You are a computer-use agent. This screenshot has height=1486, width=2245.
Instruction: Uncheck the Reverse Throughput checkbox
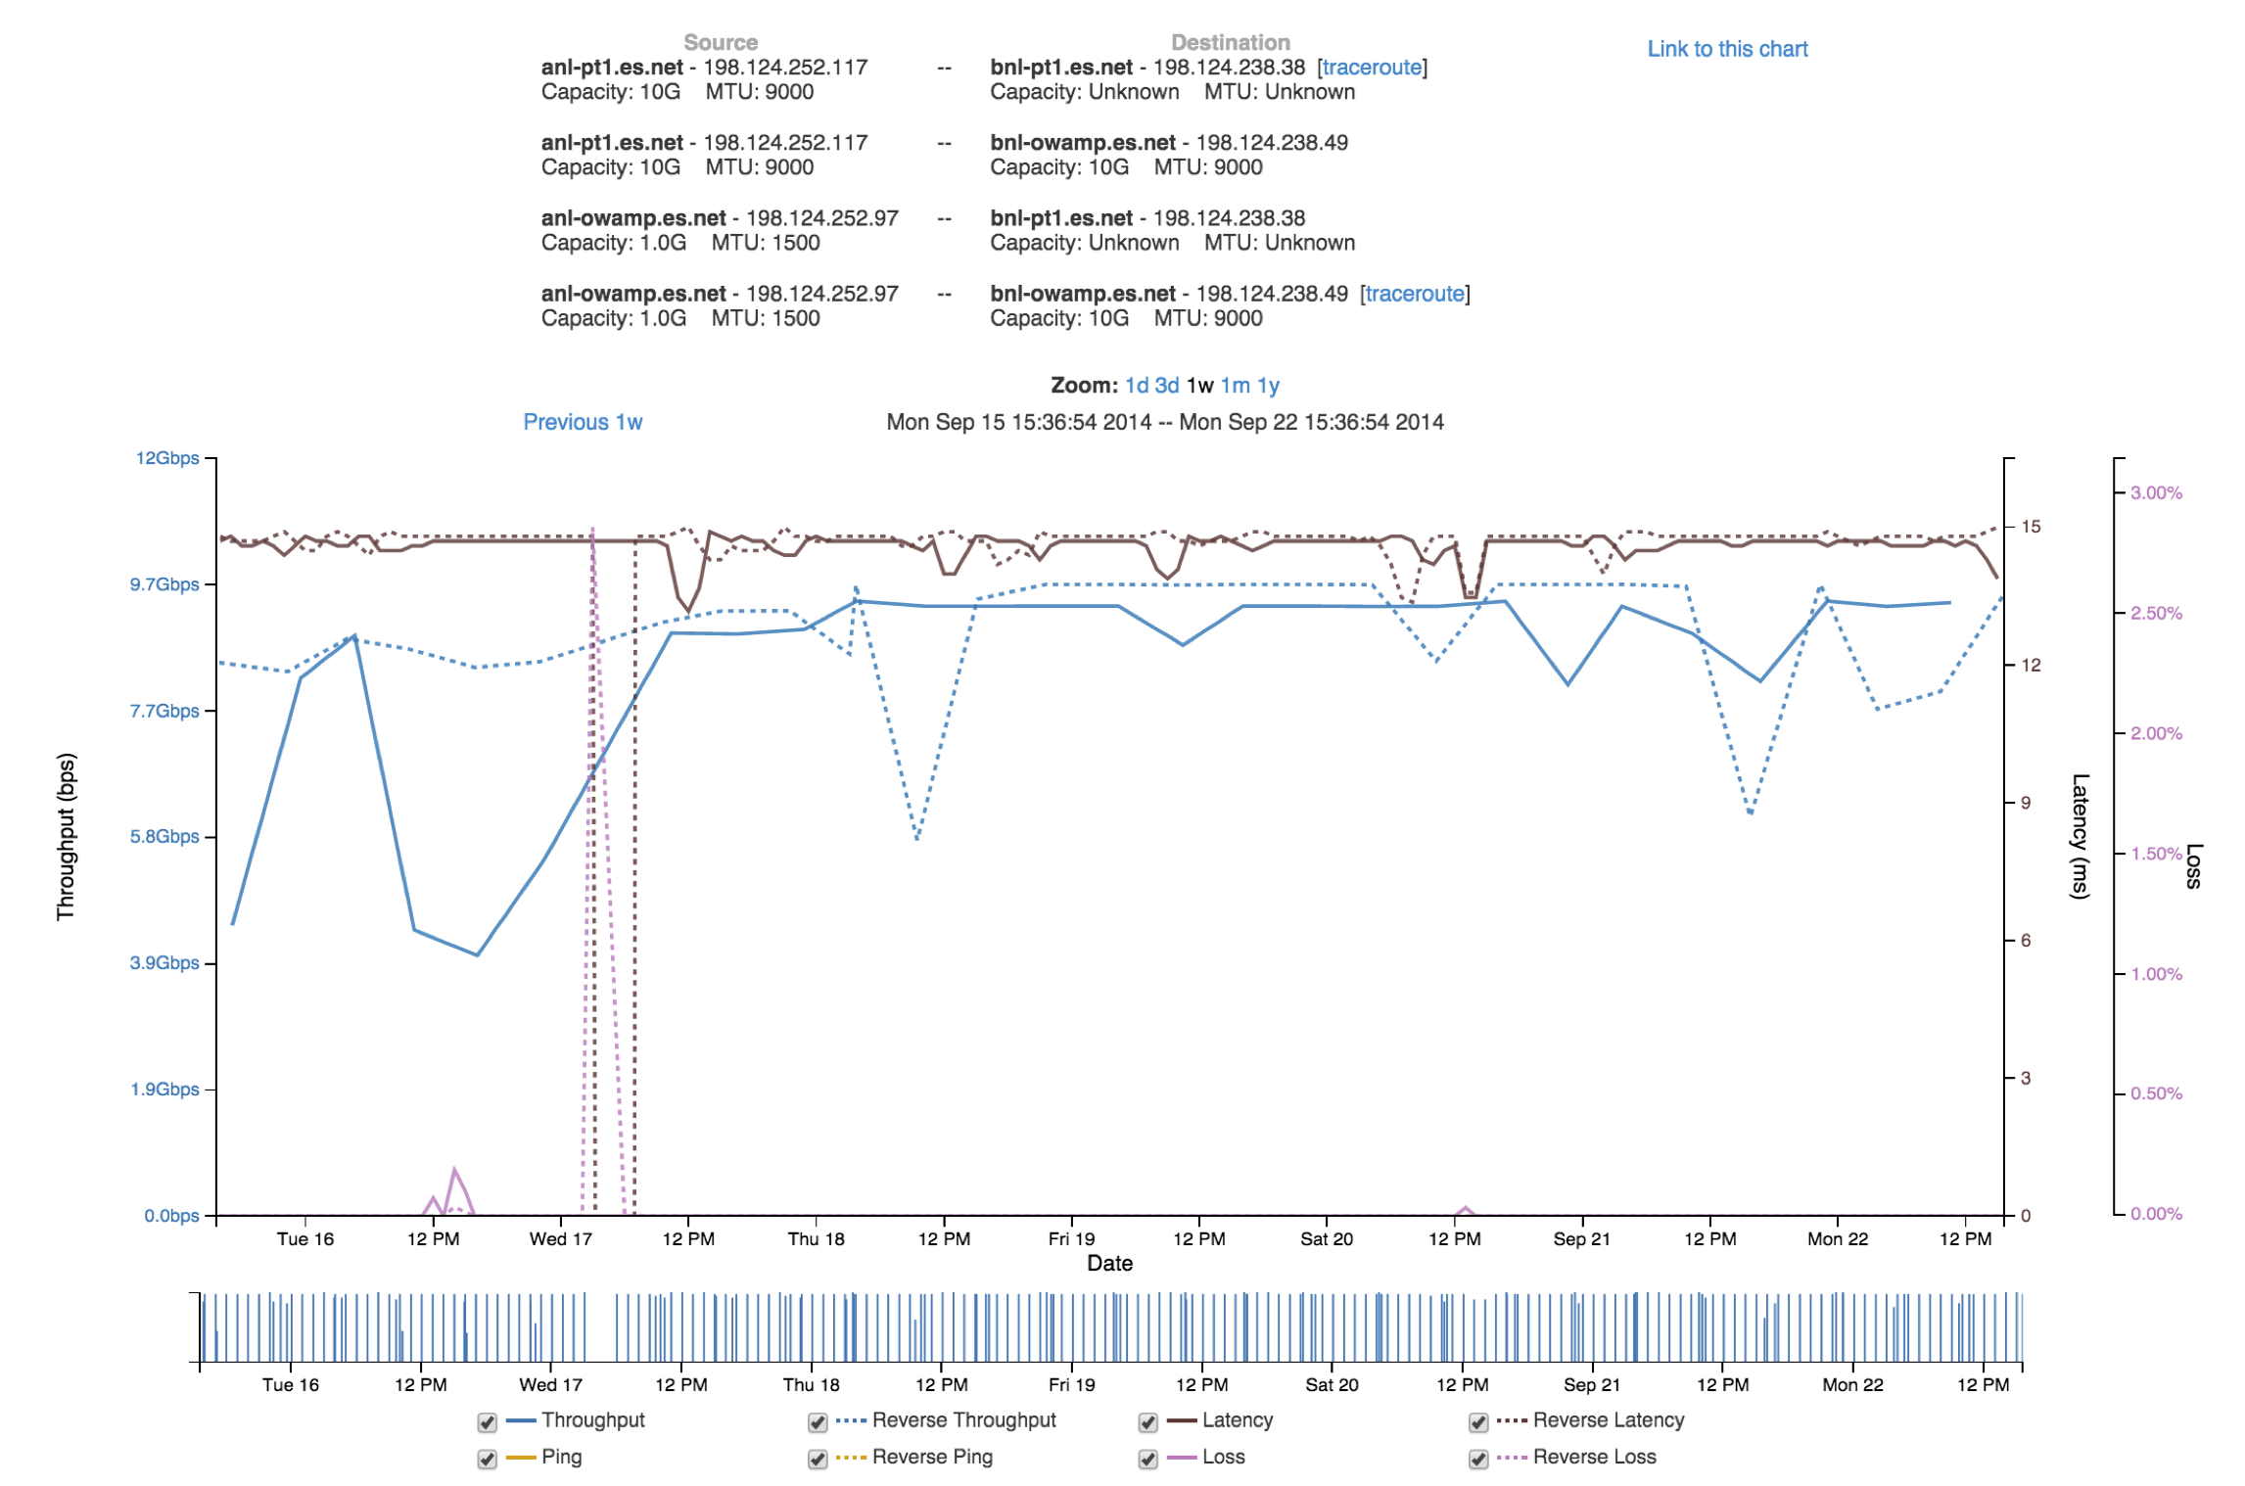click(818, 1422)
